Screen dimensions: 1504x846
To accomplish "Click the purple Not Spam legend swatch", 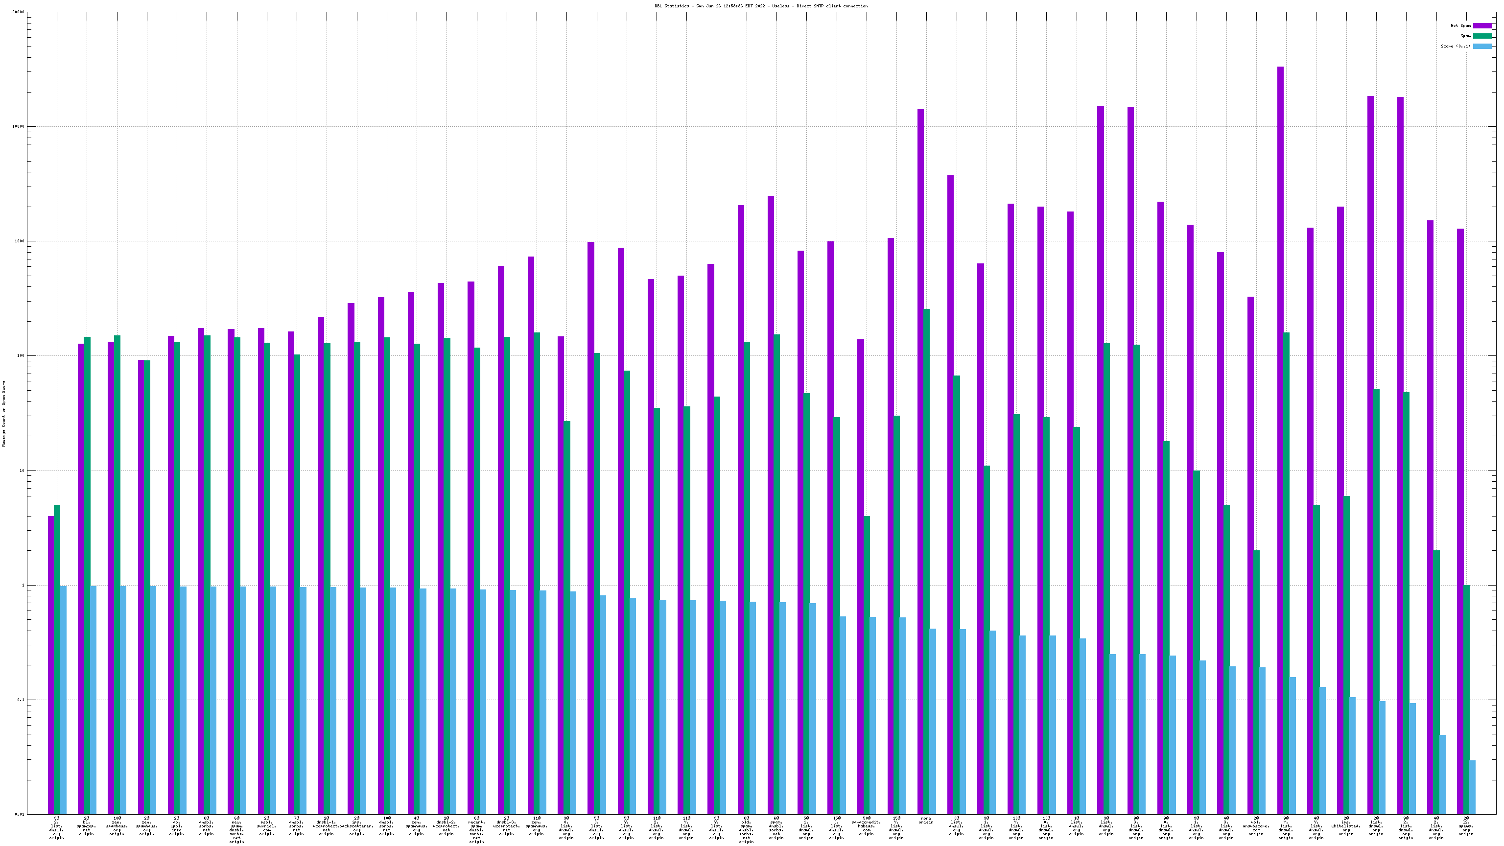I will pos(1482,25).
